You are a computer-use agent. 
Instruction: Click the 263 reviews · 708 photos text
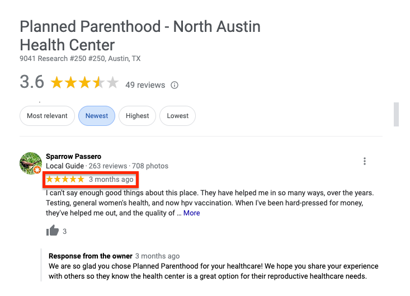[x=129, y=166]
